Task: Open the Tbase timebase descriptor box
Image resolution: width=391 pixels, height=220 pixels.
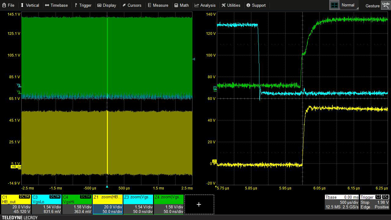Action: 342,202
